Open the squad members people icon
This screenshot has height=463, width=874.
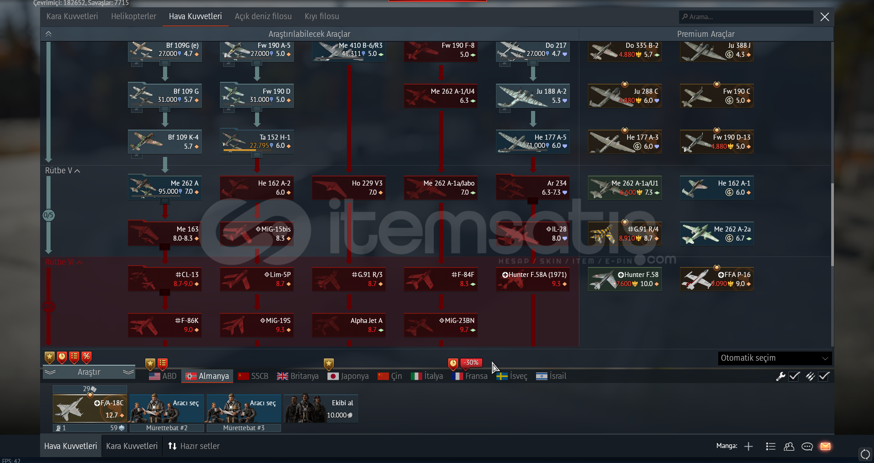click(x=789, y=447)
